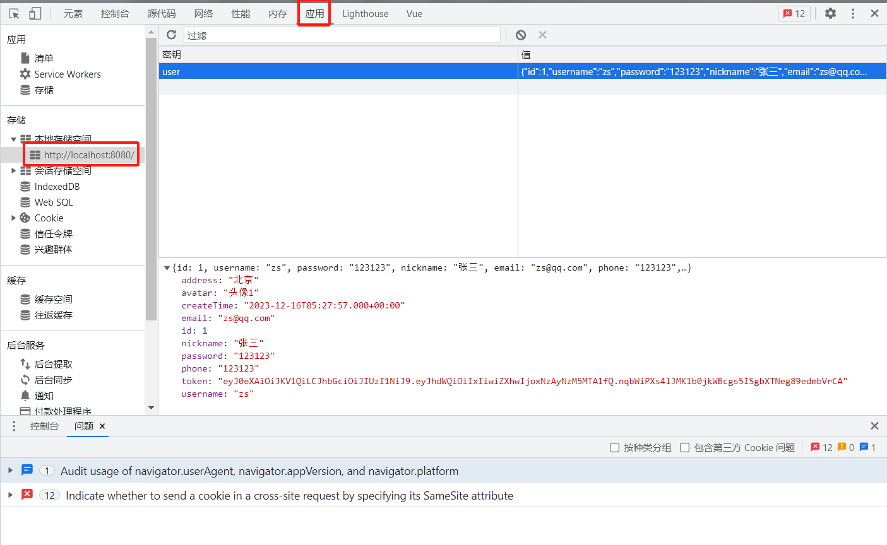Enable the 按种类分组 checkbox
Screen dimensions: 887x545
click(x=614, y=447)
